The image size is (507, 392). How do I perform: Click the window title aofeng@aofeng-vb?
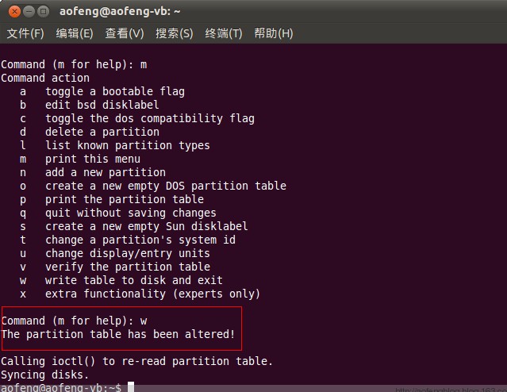[120, 11]
